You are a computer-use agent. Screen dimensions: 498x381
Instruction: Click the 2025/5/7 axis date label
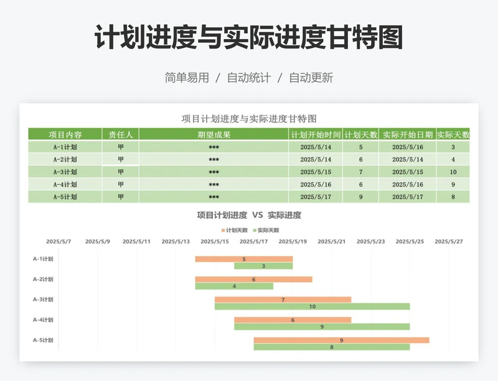click(x=59, y=241)
